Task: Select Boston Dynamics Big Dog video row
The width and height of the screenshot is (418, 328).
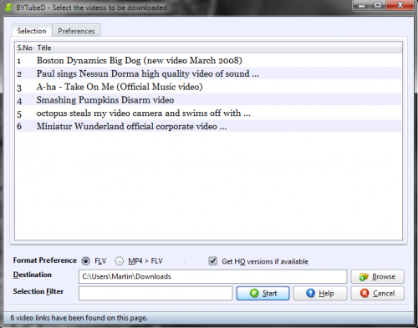Action: (x=209, y=60)
